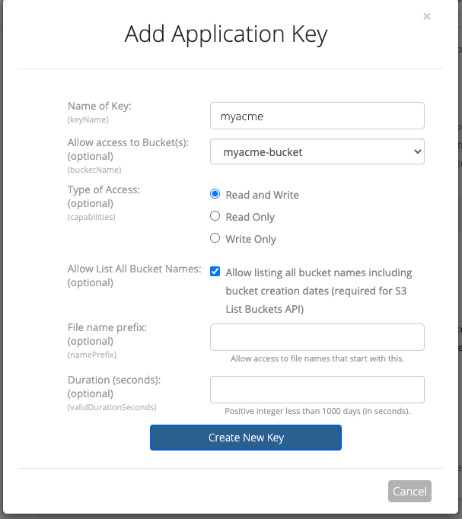This screenshot has width=462, height=519.
Task: Click the 'Add Application Key' heading
Action: click(x=226, y=34)
